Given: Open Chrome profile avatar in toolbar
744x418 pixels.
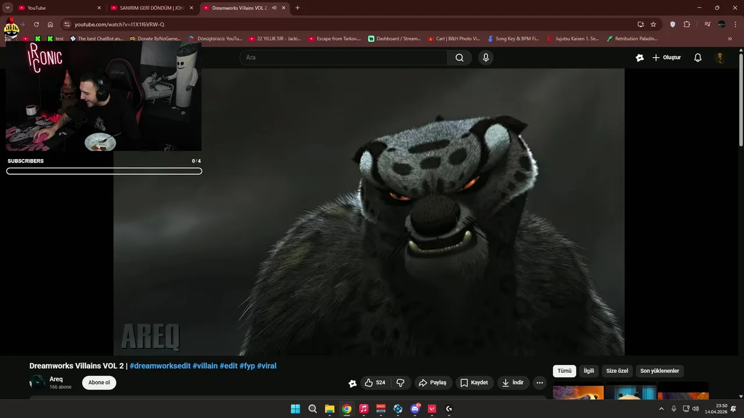Looking at the screenshot, I should tap(721, 24).
